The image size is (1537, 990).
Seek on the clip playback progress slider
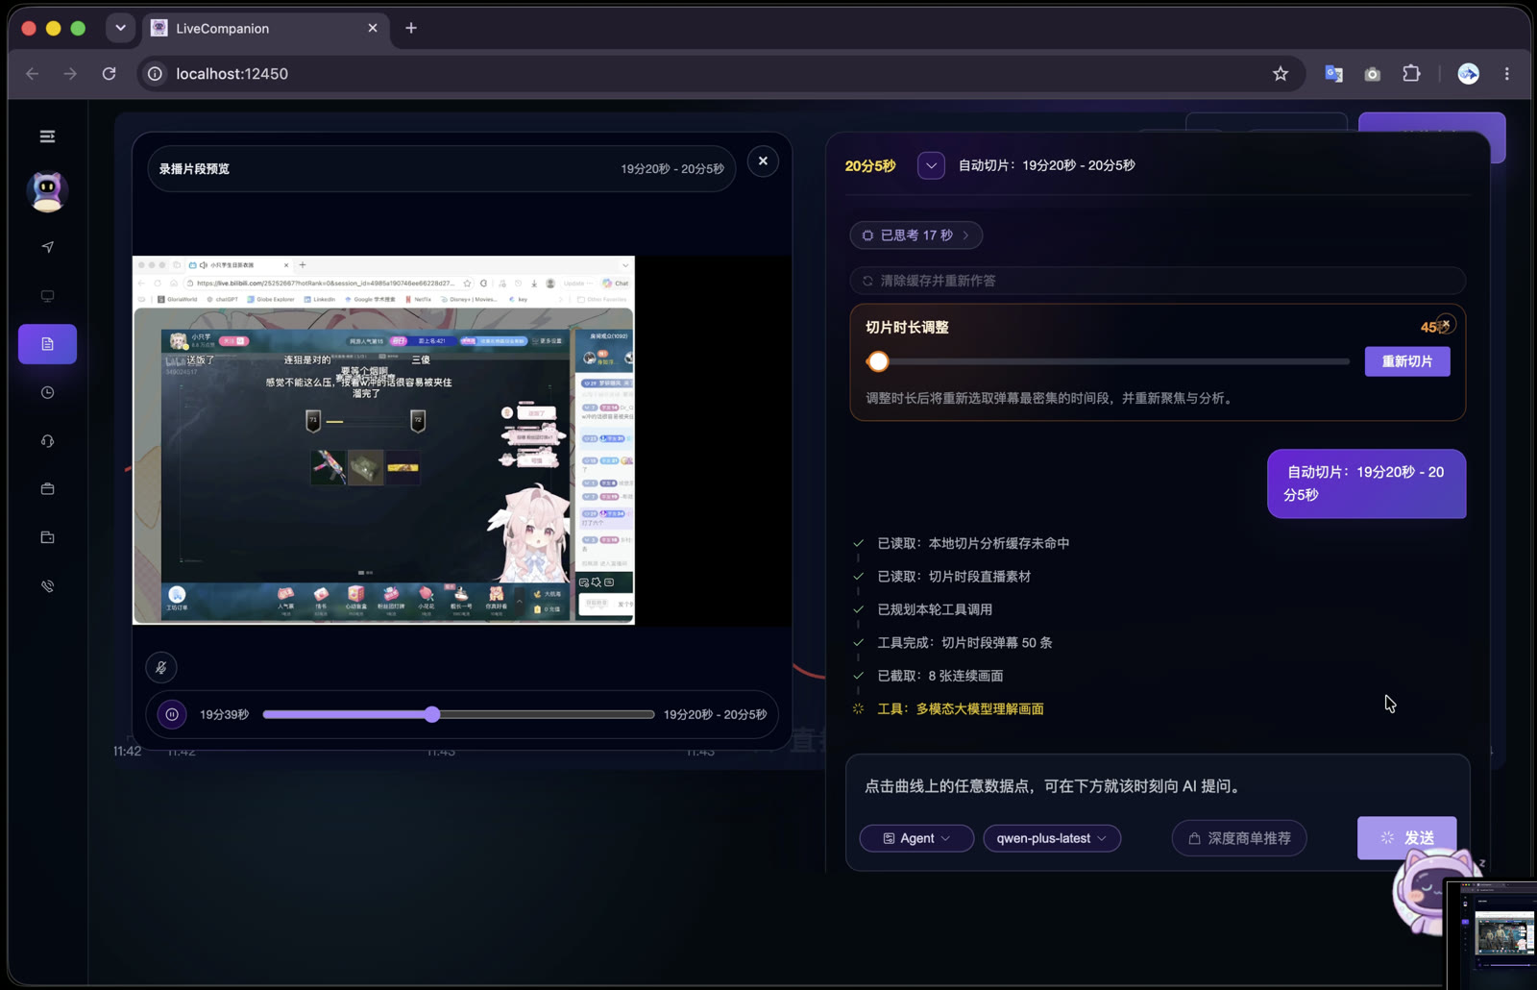(x=458, y=714)
